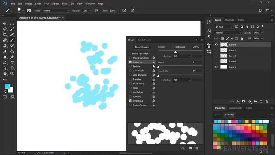This screenshot has width=275, height=155.
Task: Open the File menu
Action: (x=13, y=3)
